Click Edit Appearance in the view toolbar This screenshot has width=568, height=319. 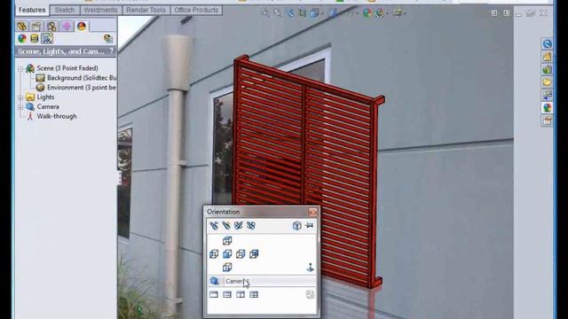pos(367,13)
